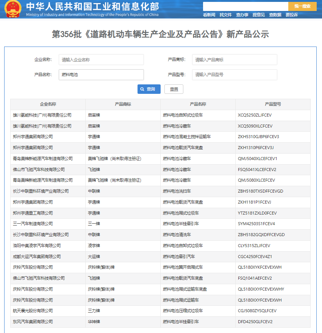Click the 企业名称 column header
This screenshot has width=322, height=333.
click(x=48, y=104)
